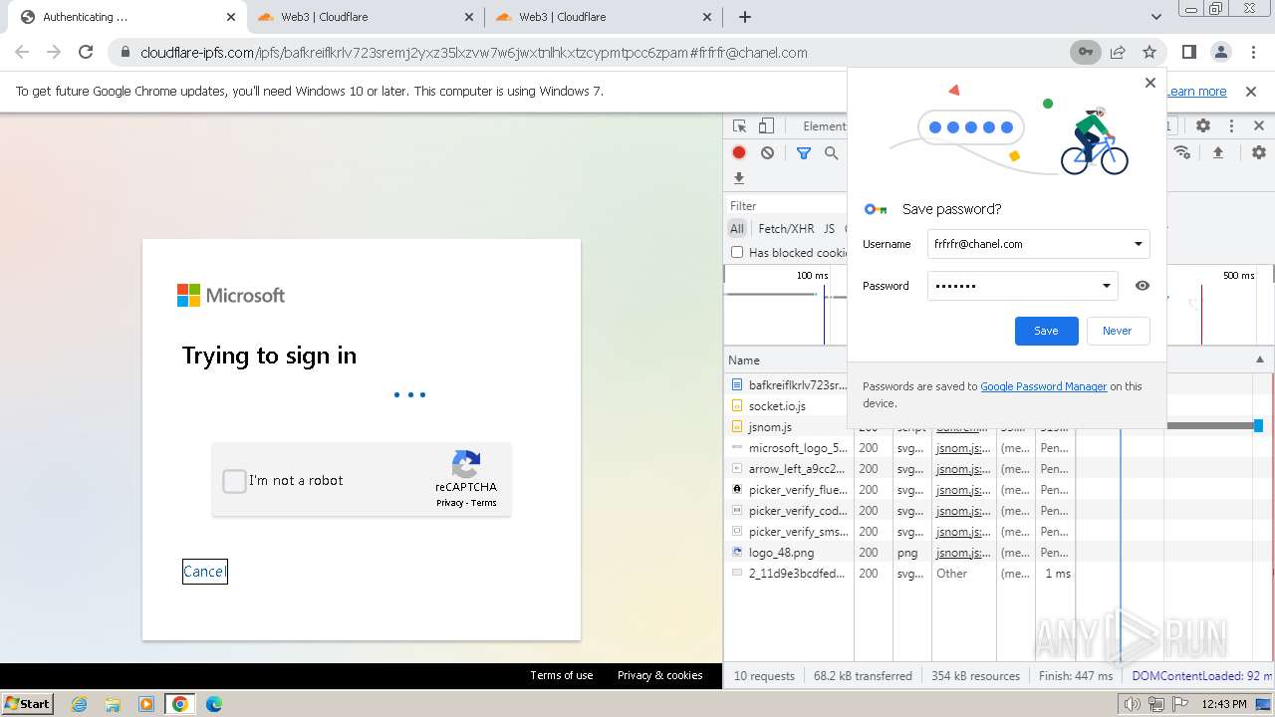Toggle the Chrome side panel
1275x717 pixels.
pyautogui.click(x=1189, y=52)
